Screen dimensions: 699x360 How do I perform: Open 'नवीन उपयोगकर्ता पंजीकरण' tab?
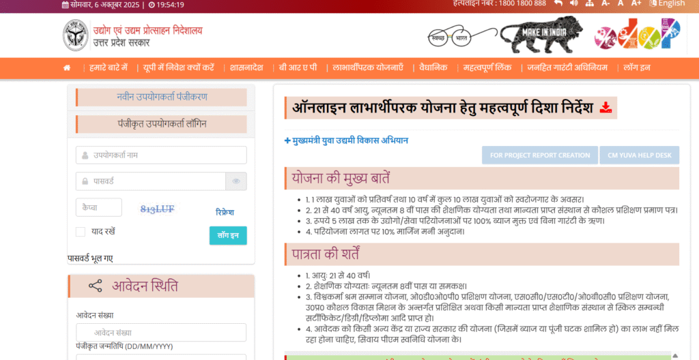point(162,97)
